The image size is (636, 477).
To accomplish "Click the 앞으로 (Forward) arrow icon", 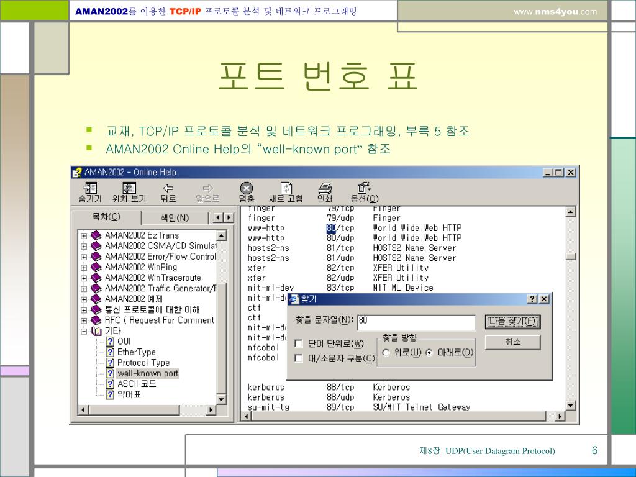I will 207,188.
